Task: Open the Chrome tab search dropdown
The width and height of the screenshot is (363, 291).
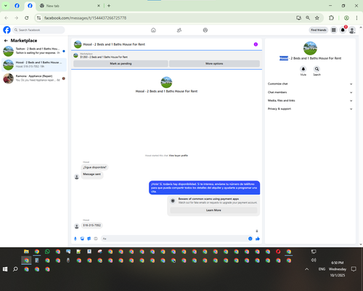Action: (6, 6)
